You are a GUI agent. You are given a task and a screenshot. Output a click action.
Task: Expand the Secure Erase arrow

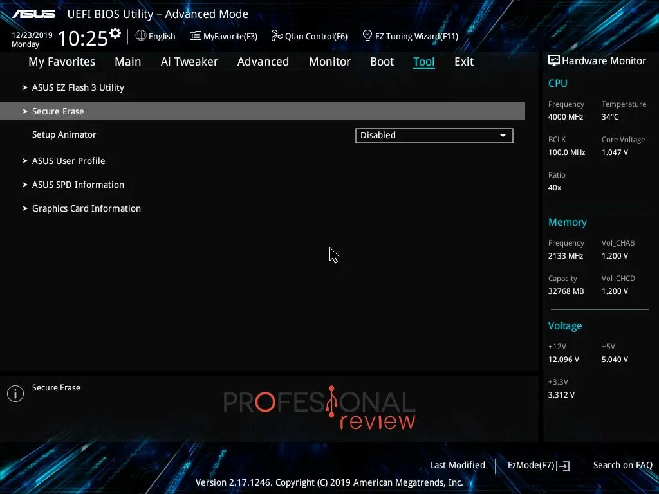[25, 111]
